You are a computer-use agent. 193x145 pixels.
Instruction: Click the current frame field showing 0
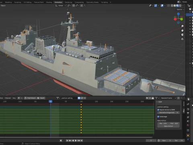(x=151, y=141)
